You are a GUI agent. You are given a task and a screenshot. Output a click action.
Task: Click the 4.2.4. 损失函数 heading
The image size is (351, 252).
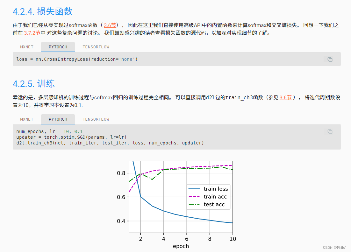(43, 11)
